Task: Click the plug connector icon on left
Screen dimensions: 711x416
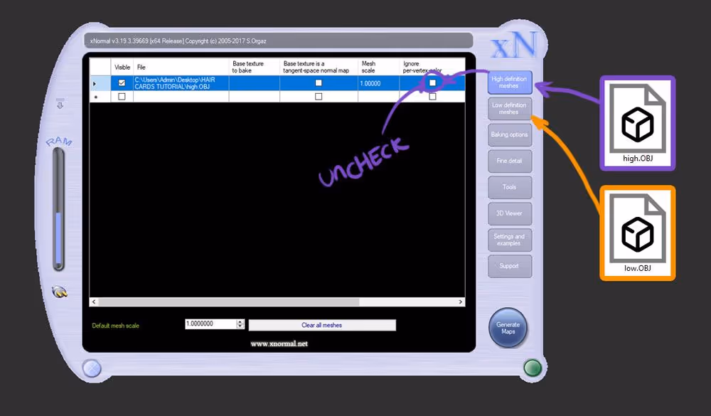Action: tap(60, 292)
